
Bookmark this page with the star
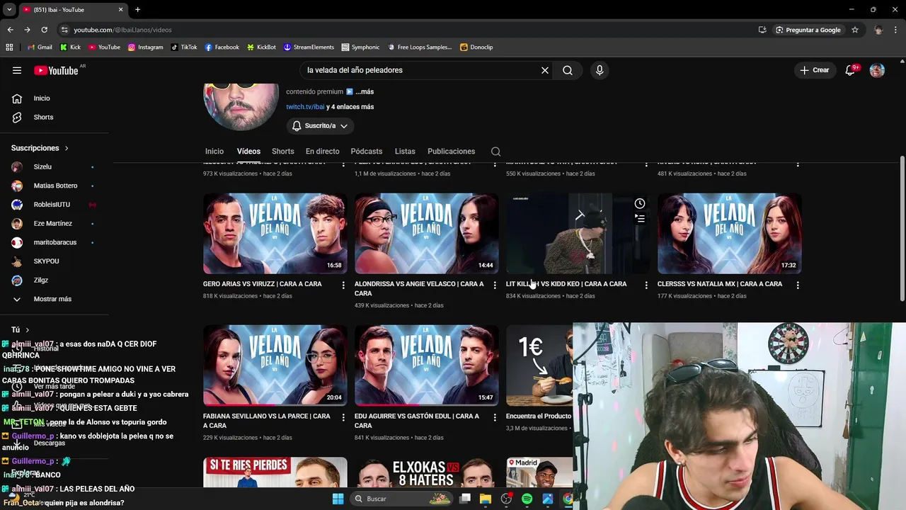click(x=855, y=30)
